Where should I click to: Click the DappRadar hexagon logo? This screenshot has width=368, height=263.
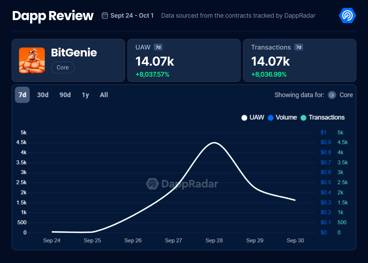pyautogui.click(x=347, y=15)
